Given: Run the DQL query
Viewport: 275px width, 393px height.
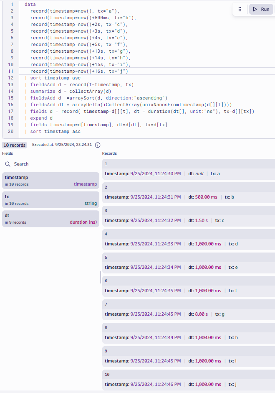Looking at the screenshot, I should 261,9.
